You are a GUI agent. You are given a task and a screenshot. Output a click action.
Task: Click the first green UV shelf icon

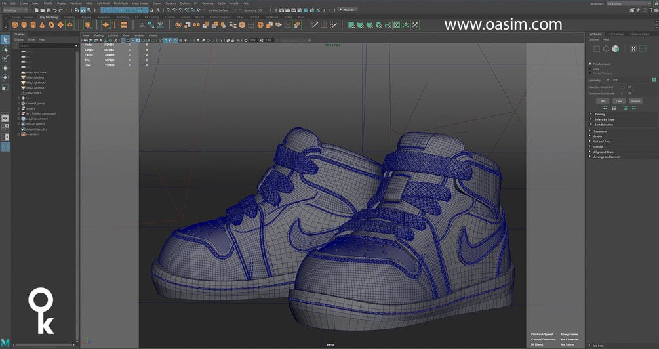[351, 25]
